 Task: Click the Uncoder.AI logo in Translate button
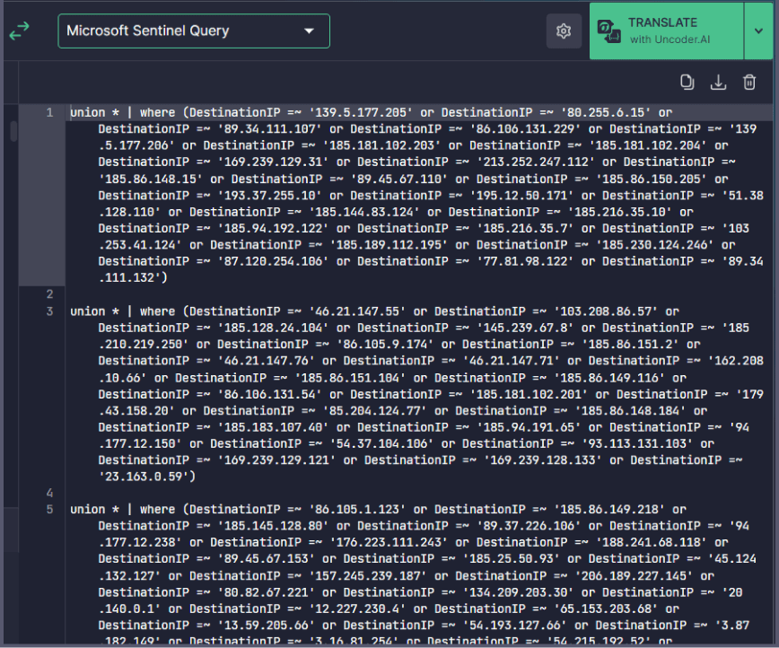tap(608, 31)
